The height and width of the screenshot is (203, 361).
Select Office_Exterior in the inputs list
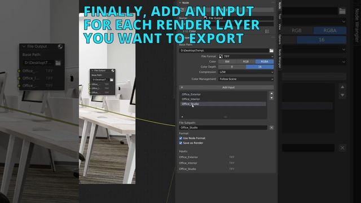point(223,94)
